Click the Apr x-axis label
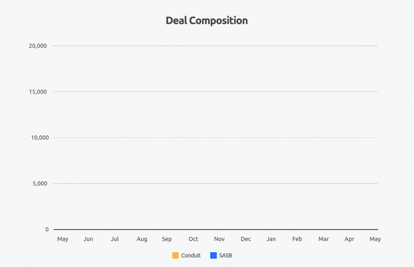The image size is (414, 267). tap(349, 239)
